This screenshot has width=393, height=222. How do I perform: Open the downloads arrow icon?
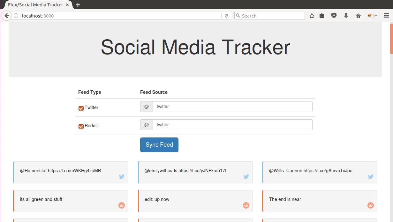tap(346, 16)
